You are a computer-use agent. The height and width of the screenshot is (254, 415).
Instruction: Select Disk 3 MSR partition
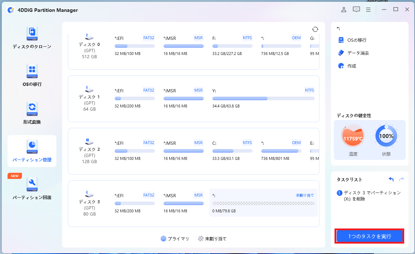(183, 203)
